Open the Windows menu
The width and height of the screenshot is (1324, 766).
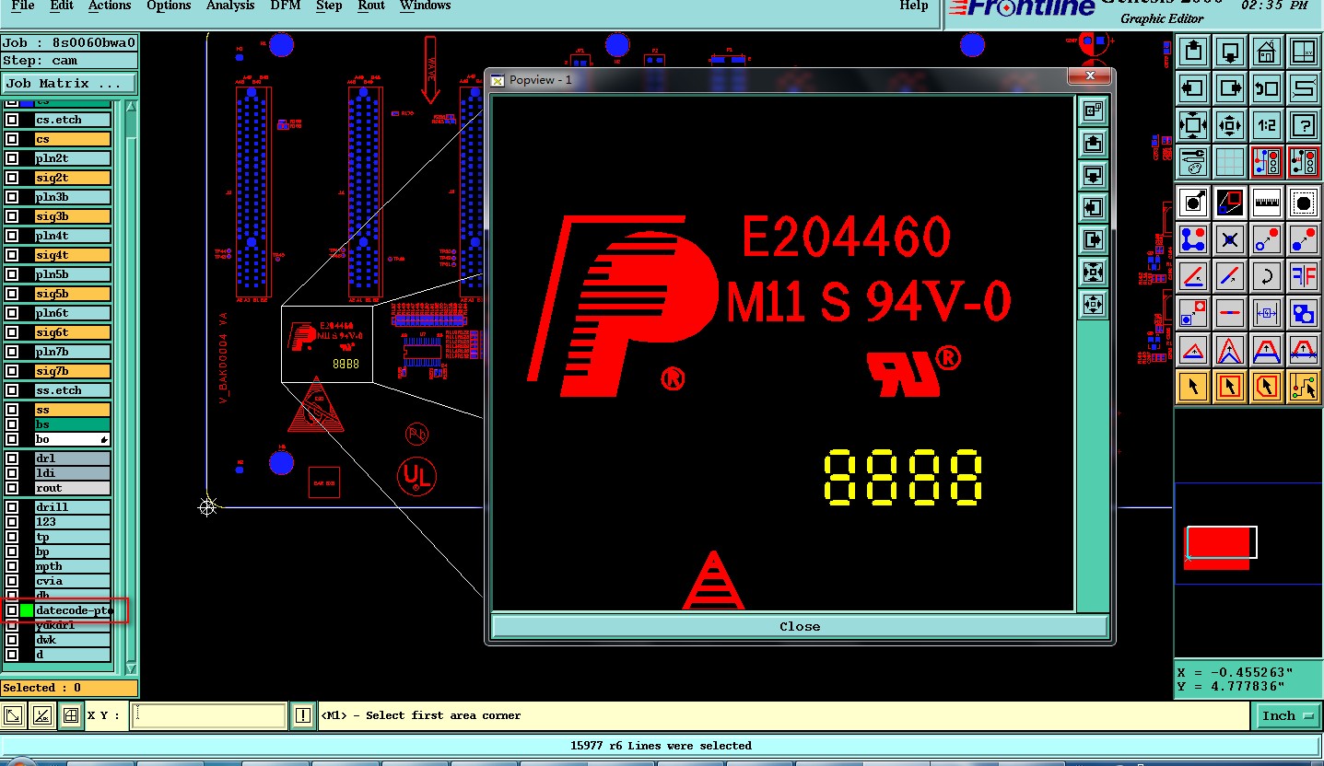[426, 6]
